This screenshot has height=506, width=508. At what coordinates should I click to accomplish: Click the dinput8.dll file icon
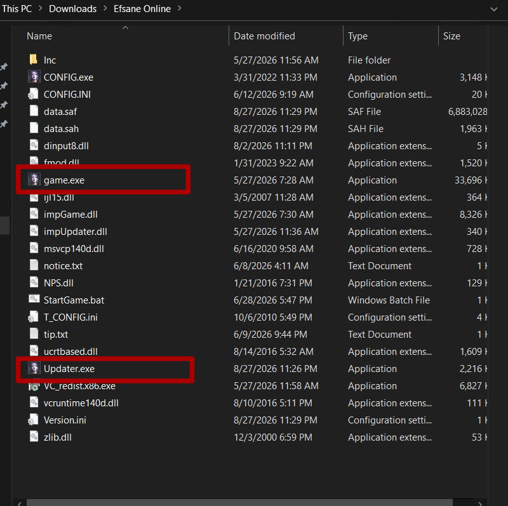[x=34, y=145]
